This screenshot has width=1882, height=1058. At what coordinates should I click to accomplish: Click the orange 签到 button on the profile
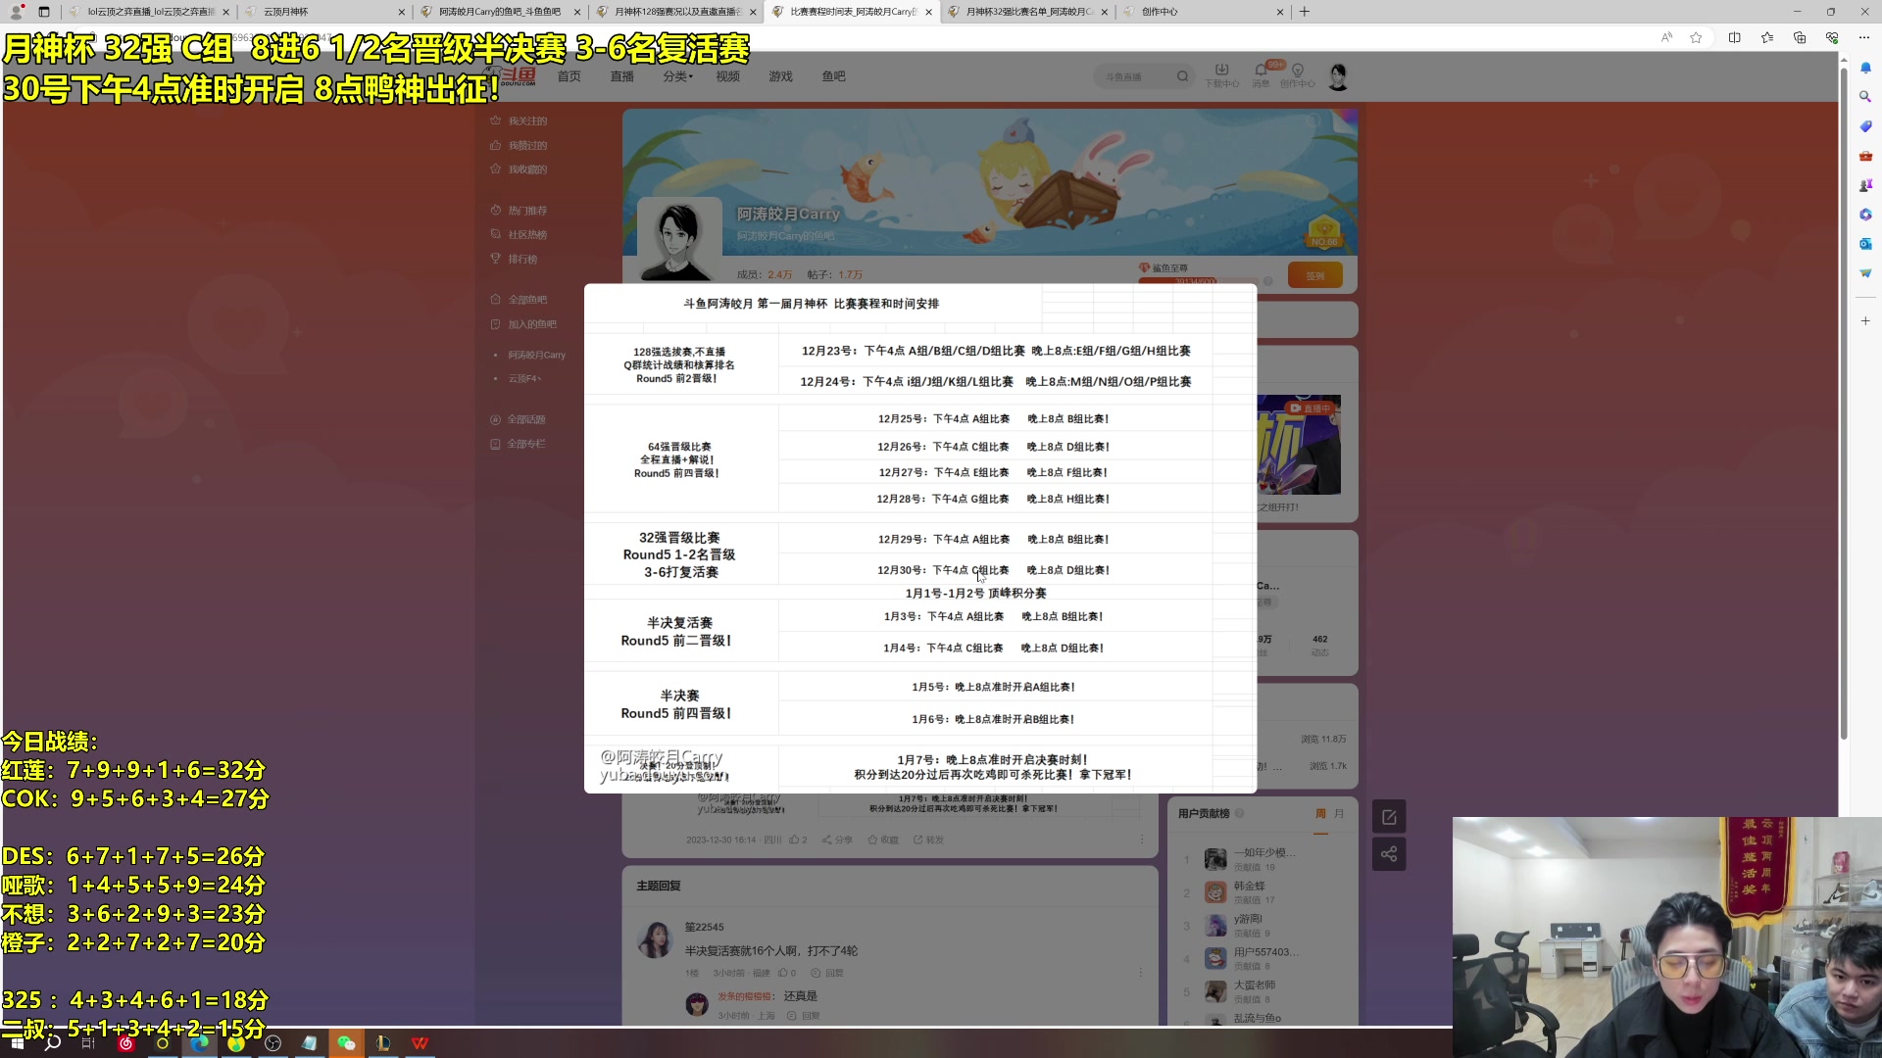tap(1315, 276)
